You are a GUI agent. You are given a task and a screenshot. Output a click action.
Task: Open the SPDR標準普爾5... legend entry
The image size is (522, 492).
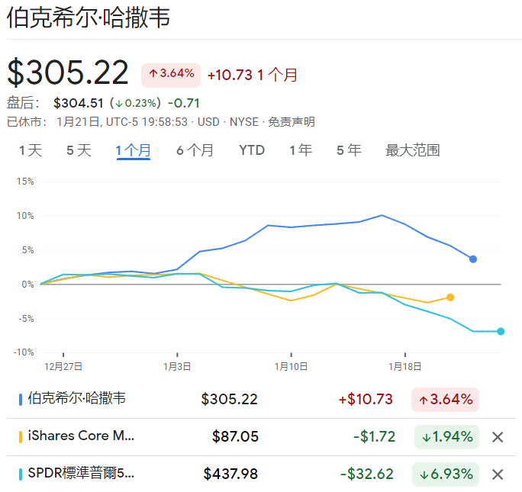81,473
